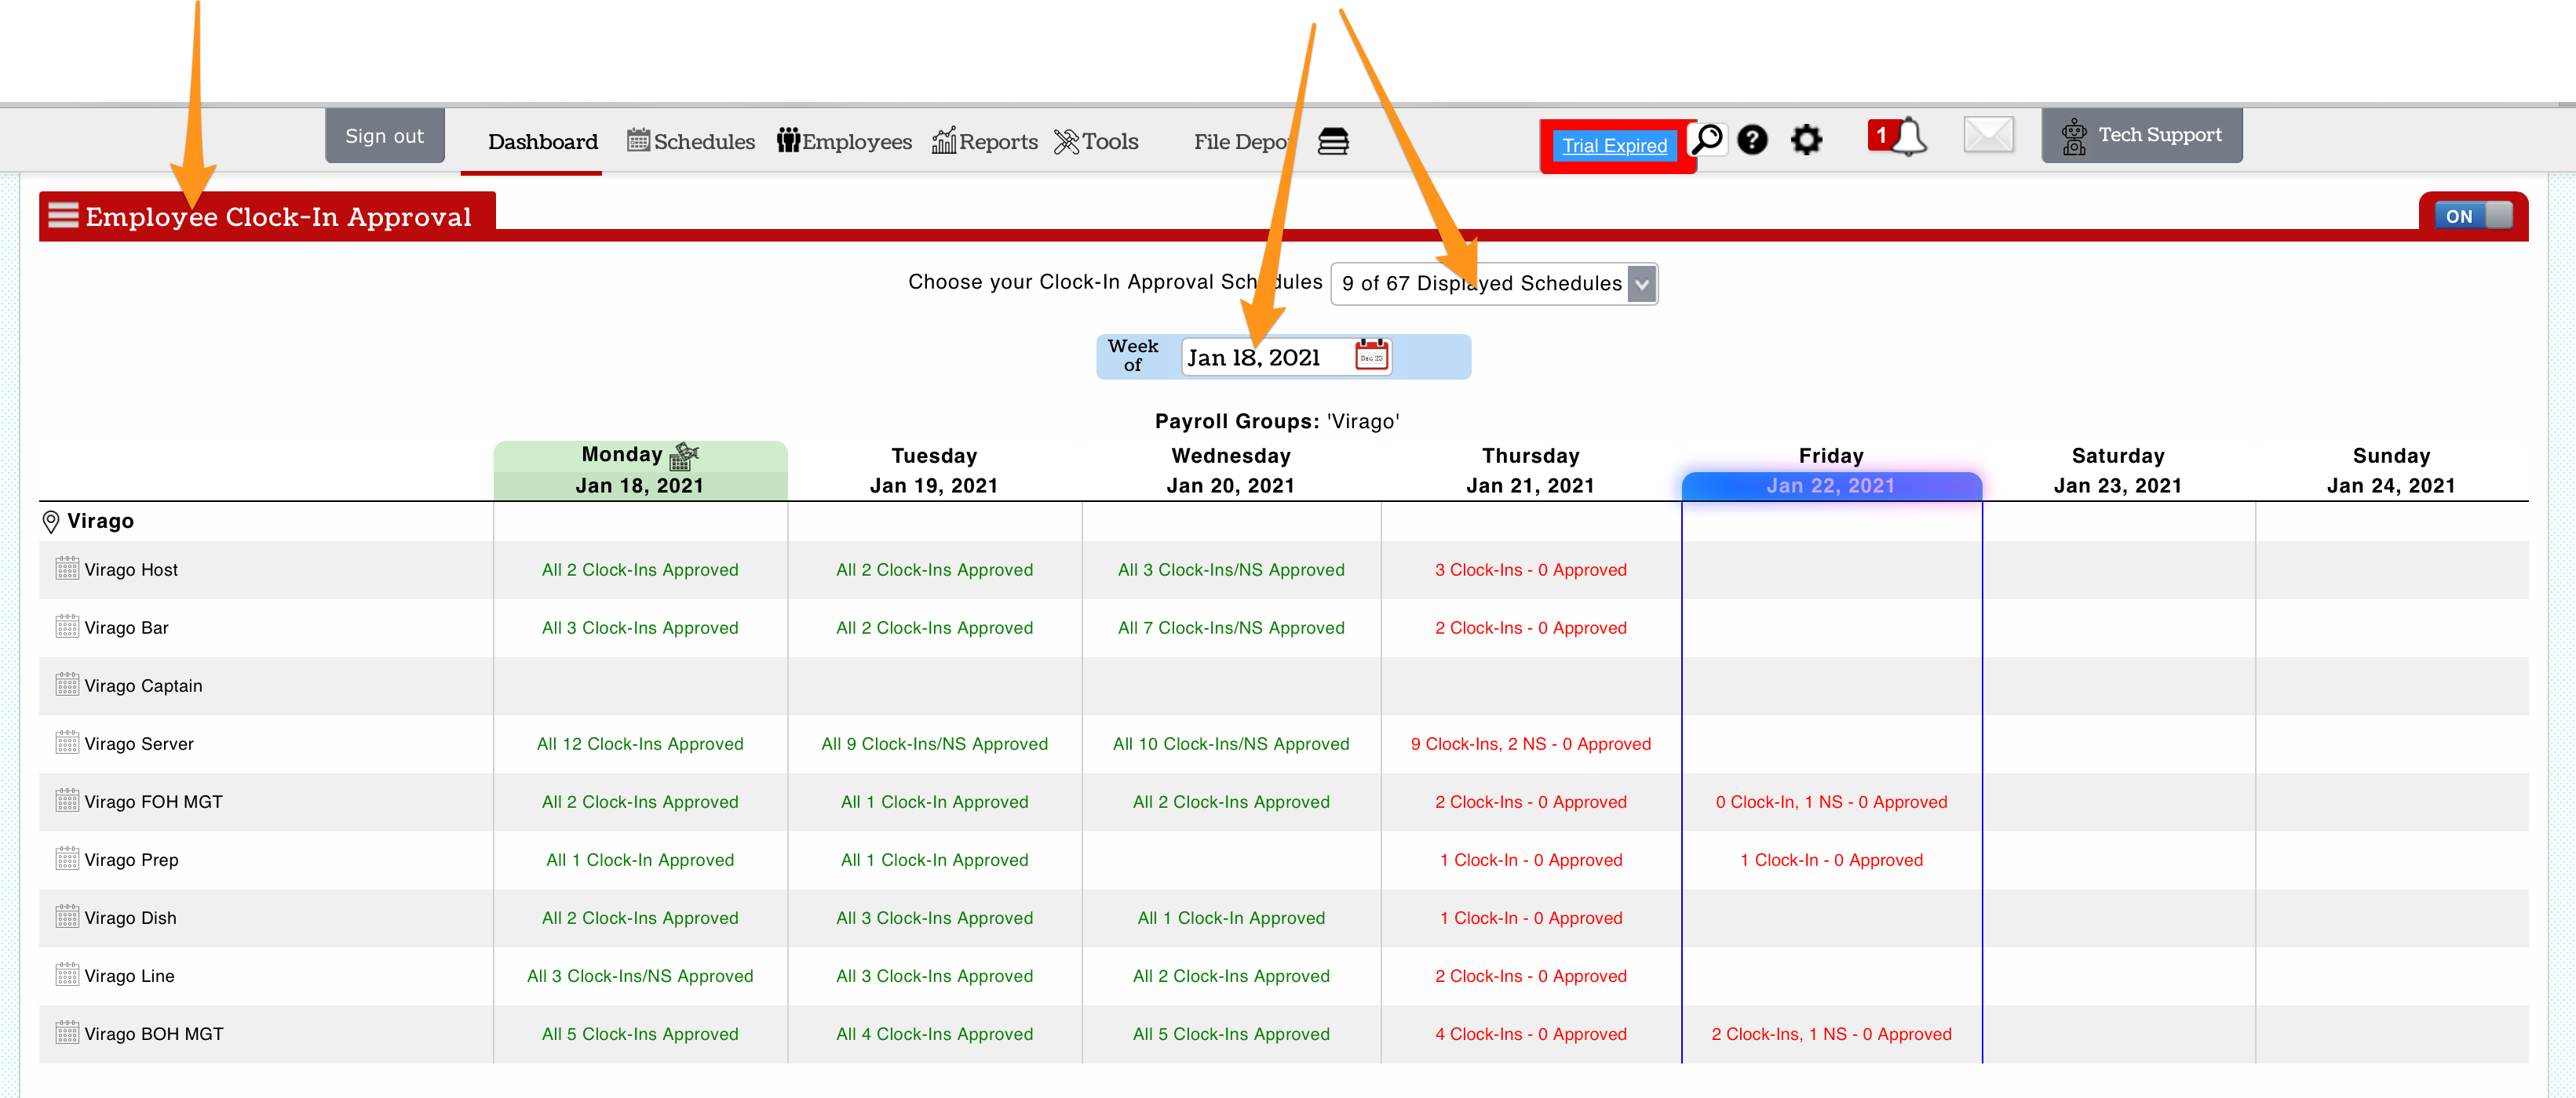Click the search magnifier icon
Screen dimensions: 2576x1098
pos(1708,139)
